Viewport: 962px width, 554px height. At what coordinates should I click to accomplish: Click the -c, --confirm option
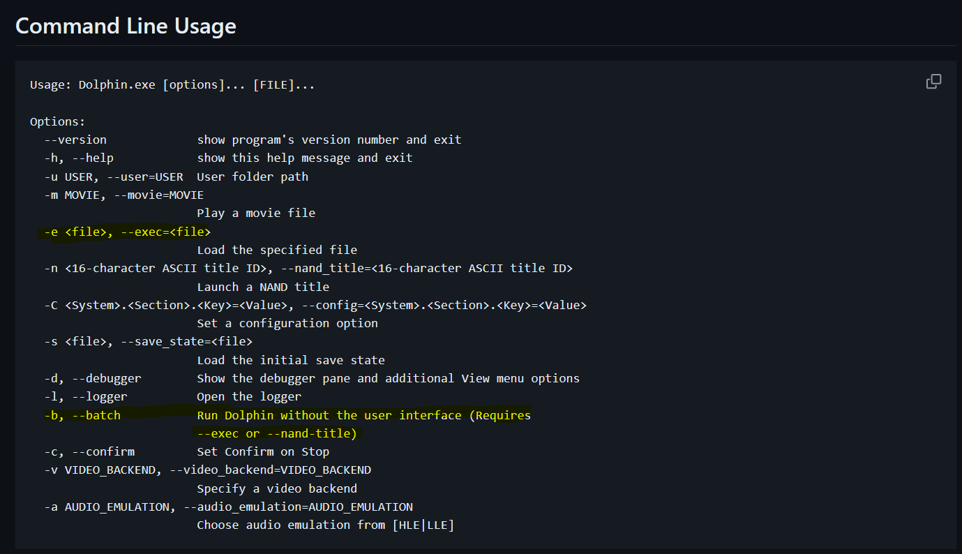click(x=89, y=451)
